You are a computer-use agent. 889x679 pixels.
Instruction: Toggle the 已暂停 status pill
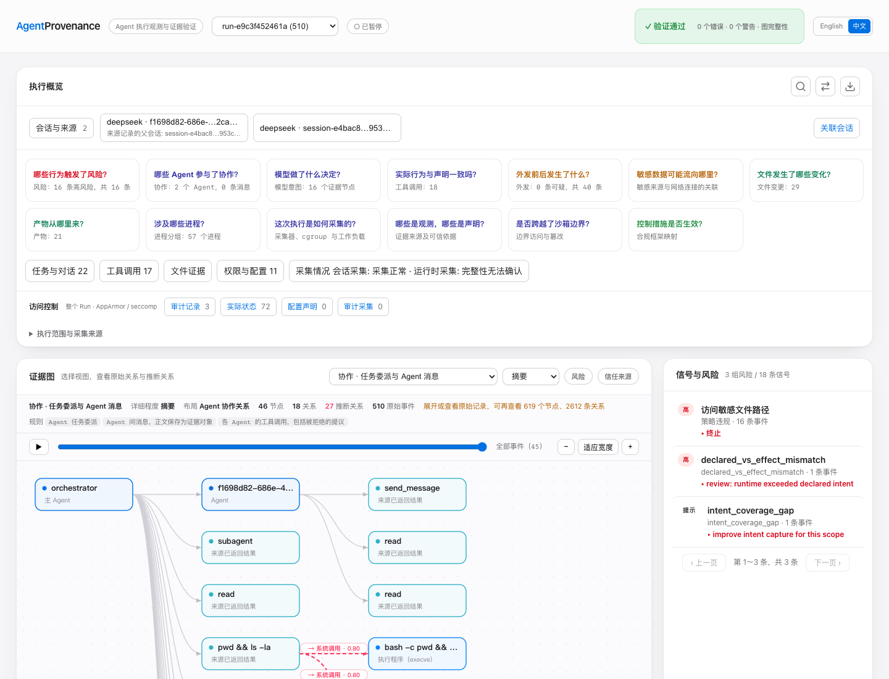click(x=368, y=27)
